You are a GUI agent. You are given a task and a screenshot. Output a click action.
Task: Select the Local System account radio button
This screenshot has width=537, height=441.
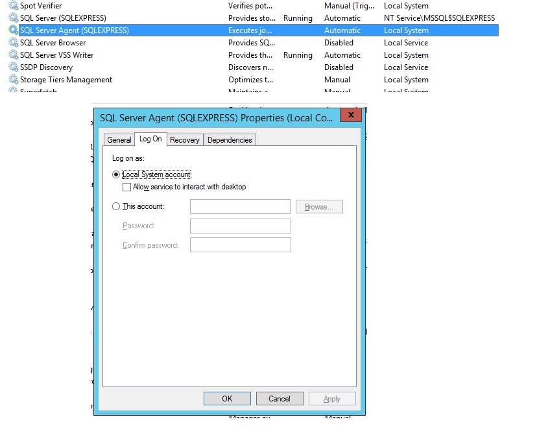click(x=115, y=174)
